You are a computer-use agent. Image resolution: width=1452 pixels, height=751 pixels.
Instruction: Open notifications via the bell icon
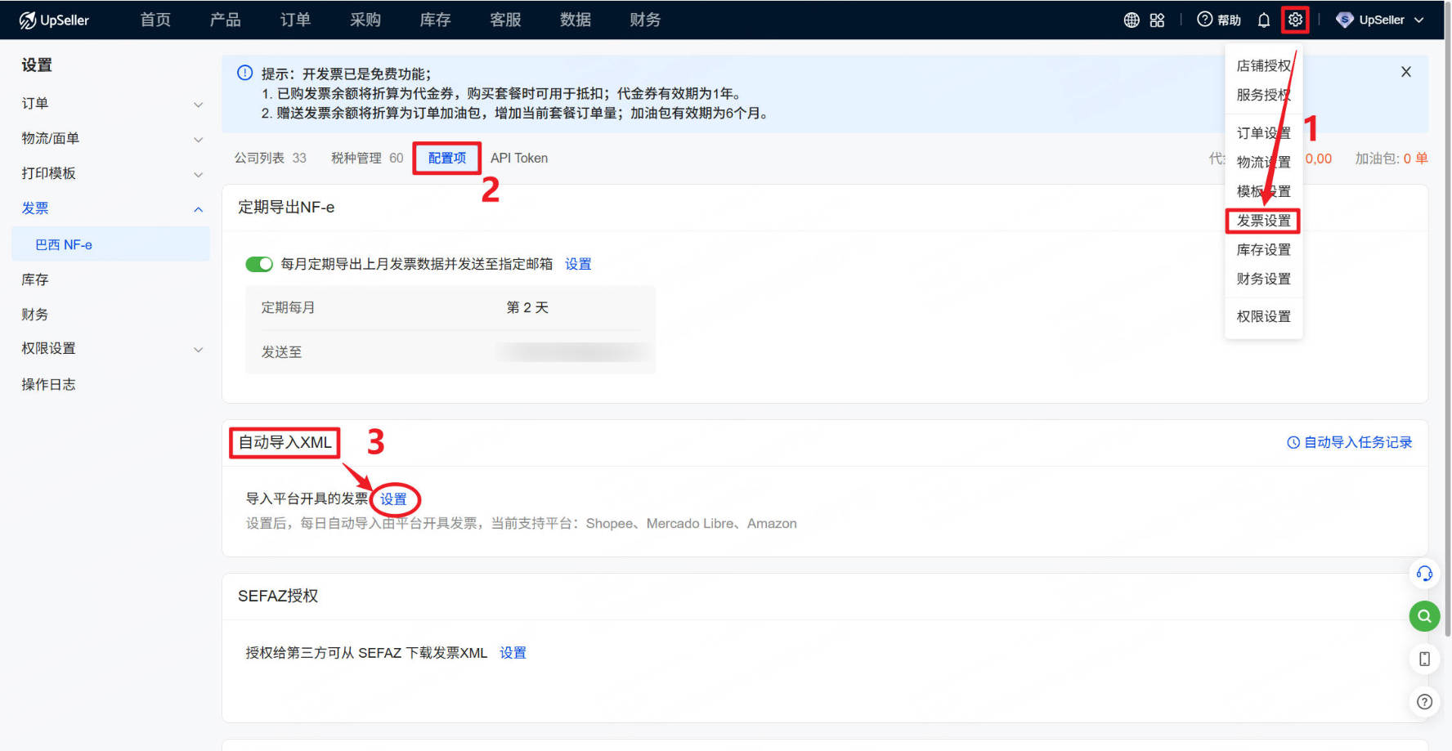[x=1264, y=20]
